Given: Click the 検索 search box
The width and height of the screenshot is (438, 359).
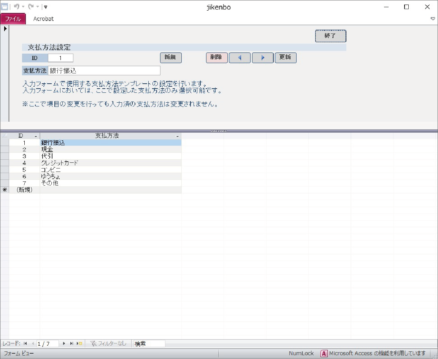Looking at the screenshot, I should [x=149, y=343].
